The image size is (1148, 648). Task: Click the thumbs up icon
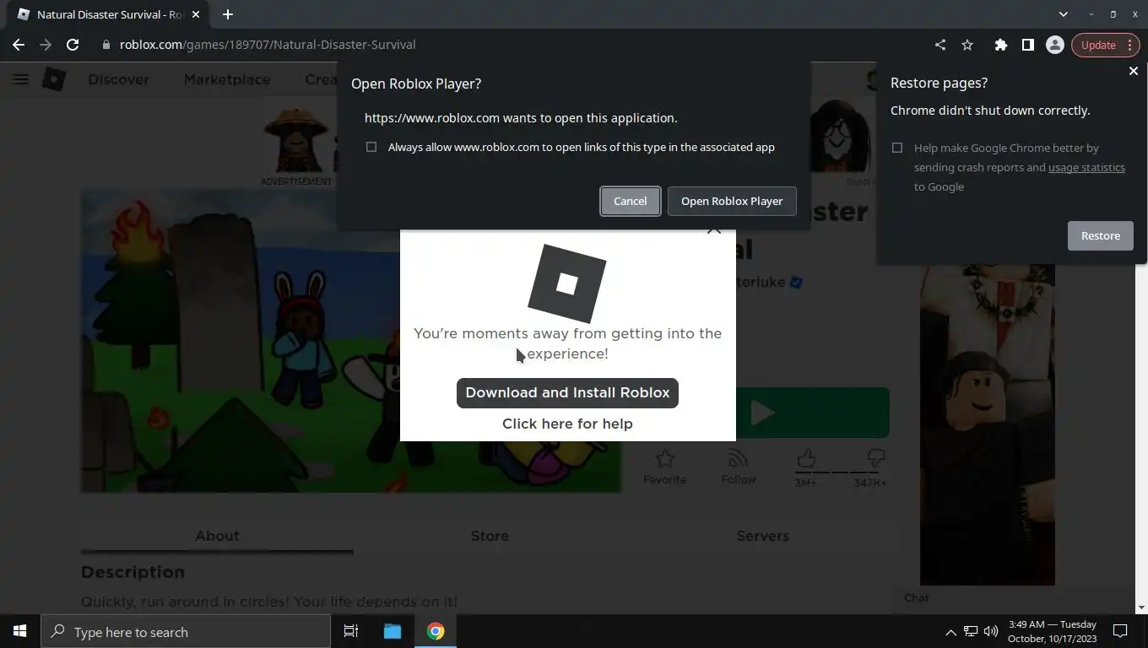tap(806, 458)
